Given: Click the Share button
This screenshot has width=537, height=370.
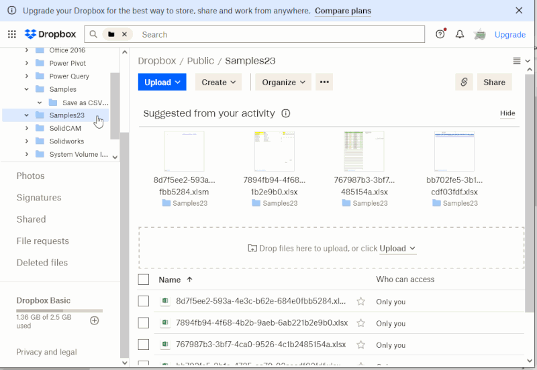Looking at the screenshot, I should (494, 82).
